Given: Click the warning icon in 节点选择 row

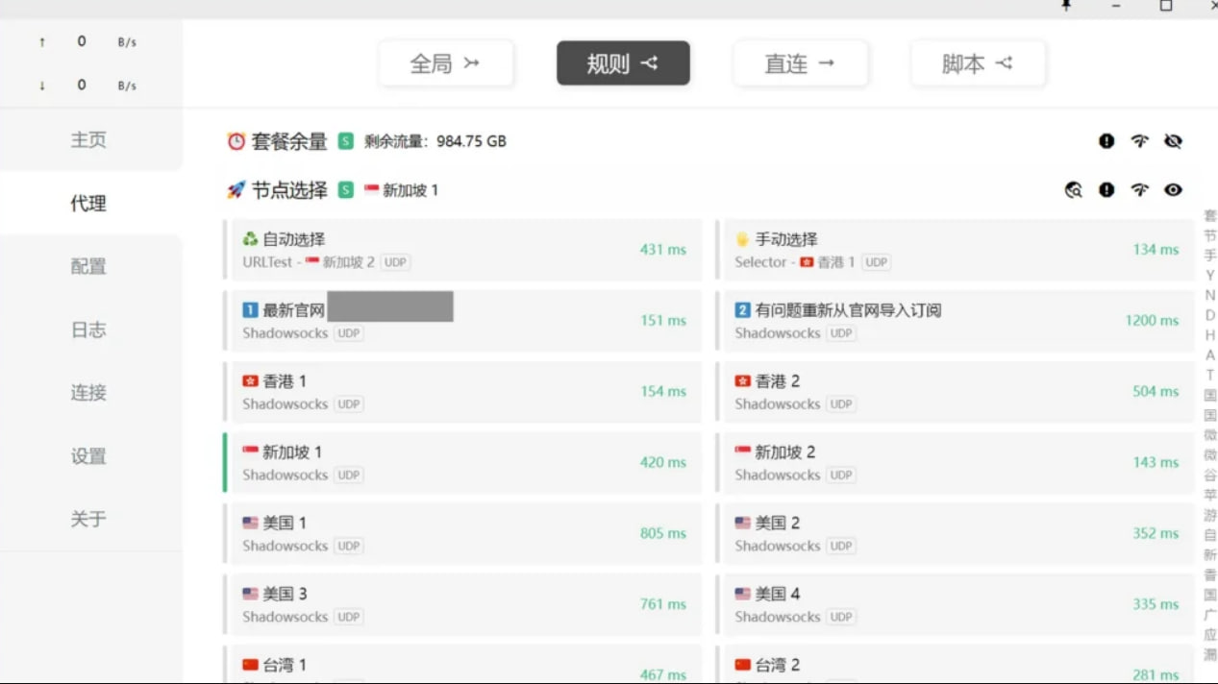Looking at the screenshot, I should [1106, 190].
